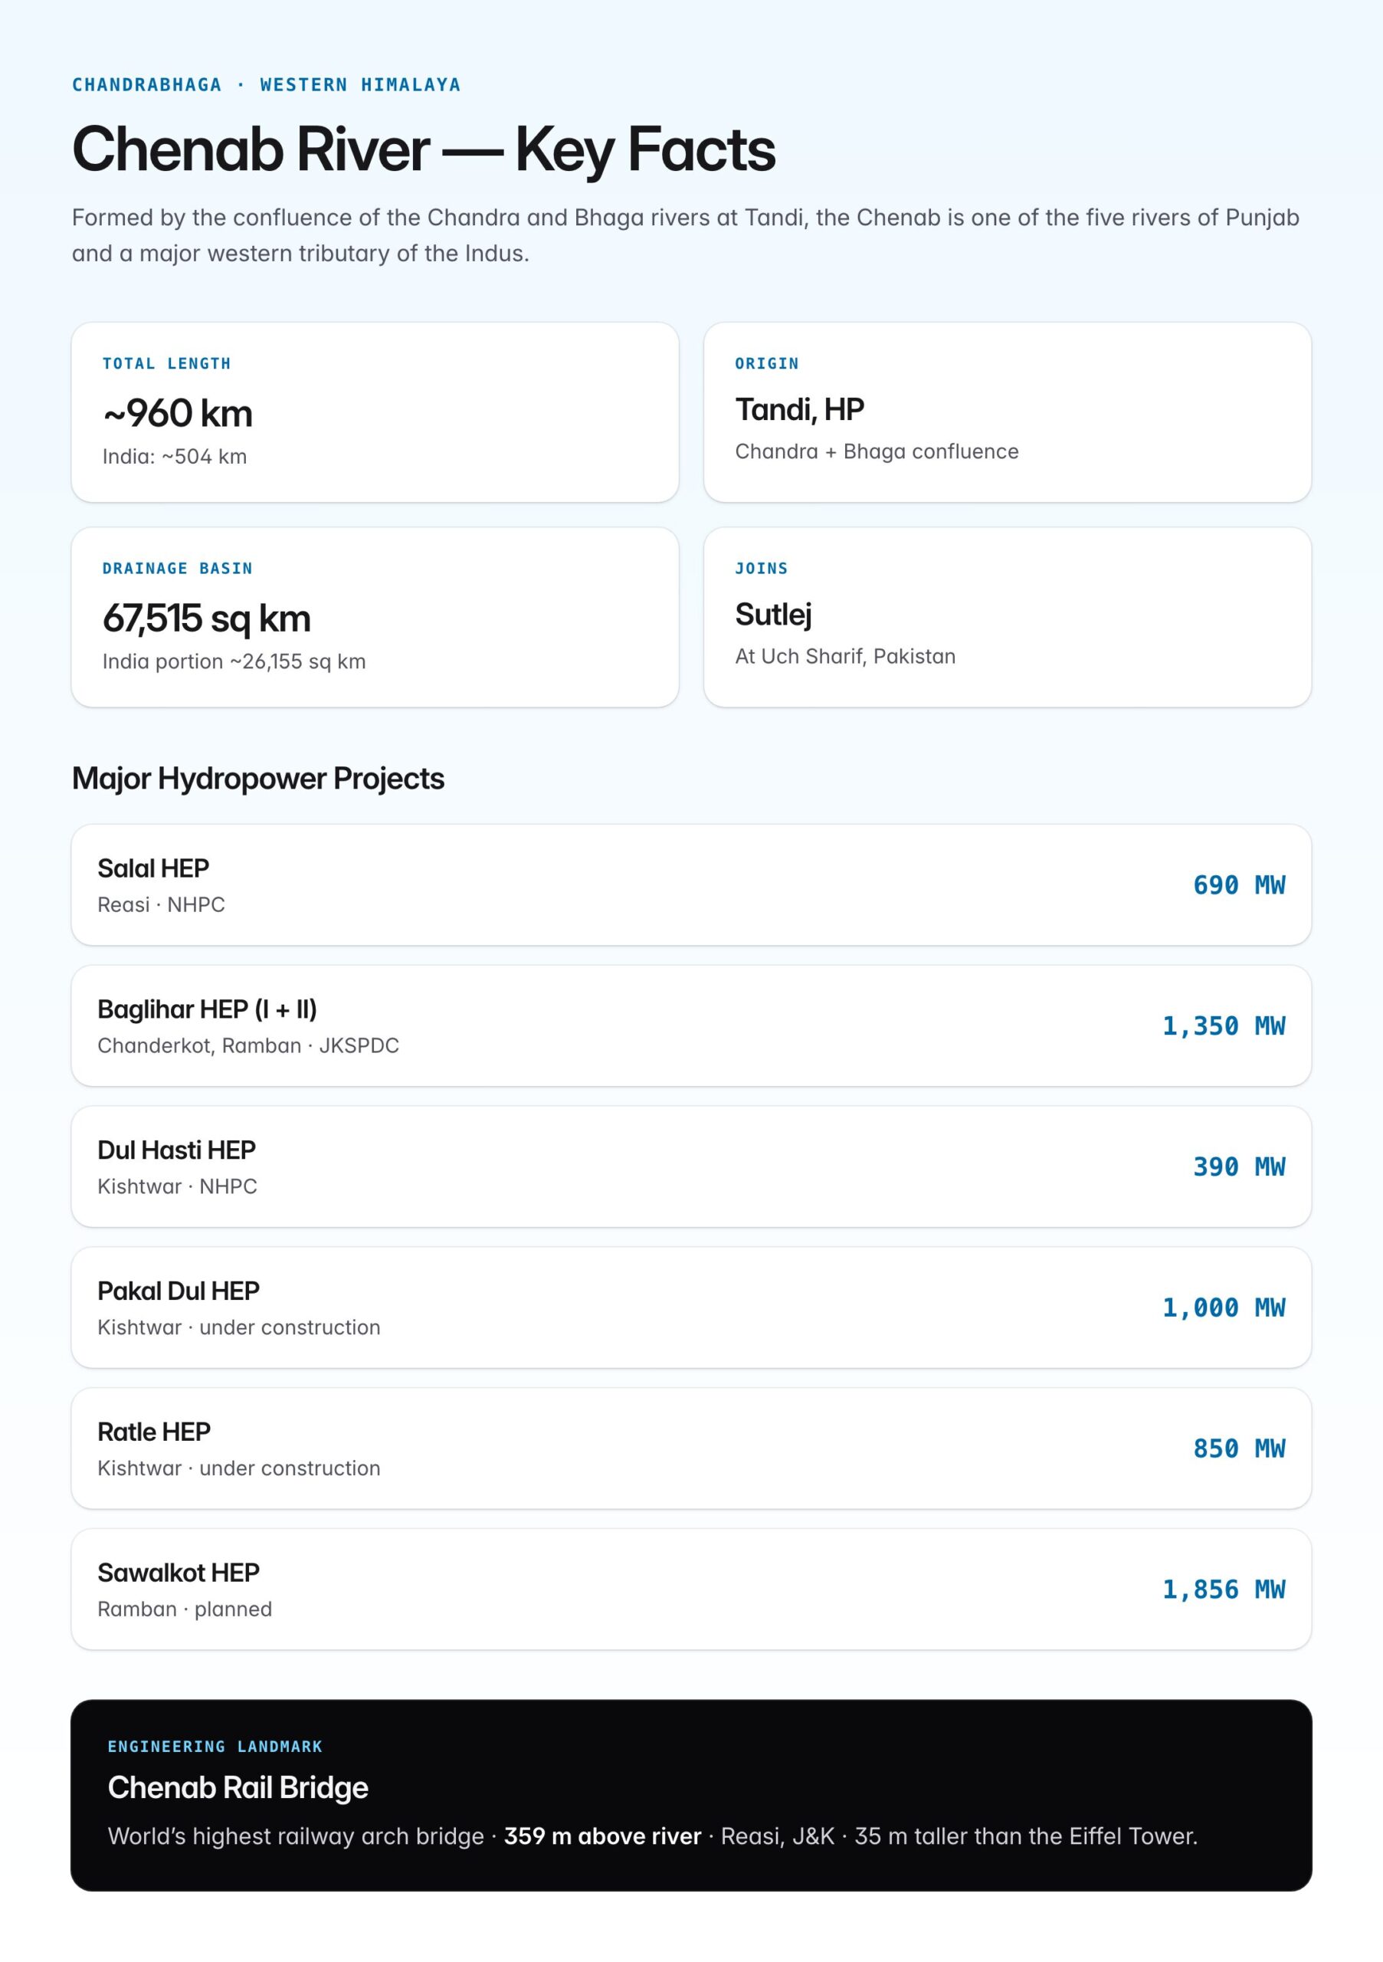Click the 'Major Hydropower Projects' section heading
Image resolution: width=1383 pixels, height=1962 pixels.
coord(258,779)
